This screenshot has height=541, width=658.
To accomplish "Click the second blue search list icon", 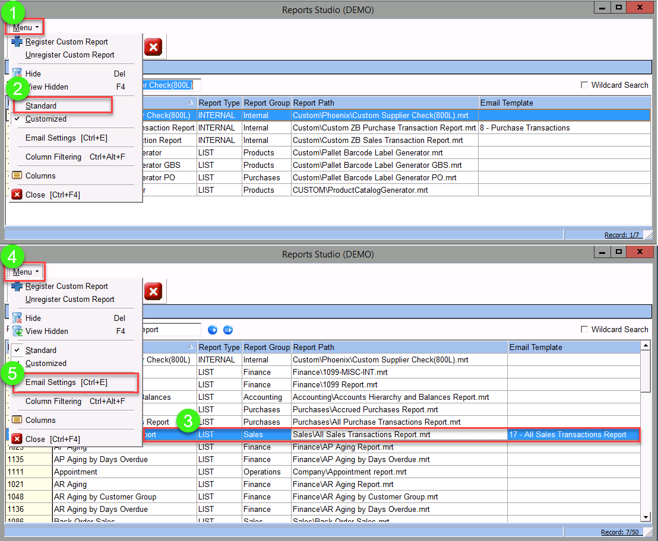I will (227, 330).
